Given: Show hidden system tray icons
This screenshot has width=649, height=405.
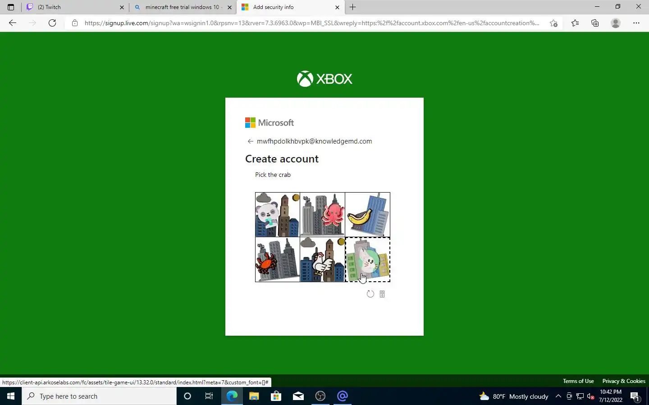Looking at the screenshot, I should pyautogui.click(x=558, y=396).
